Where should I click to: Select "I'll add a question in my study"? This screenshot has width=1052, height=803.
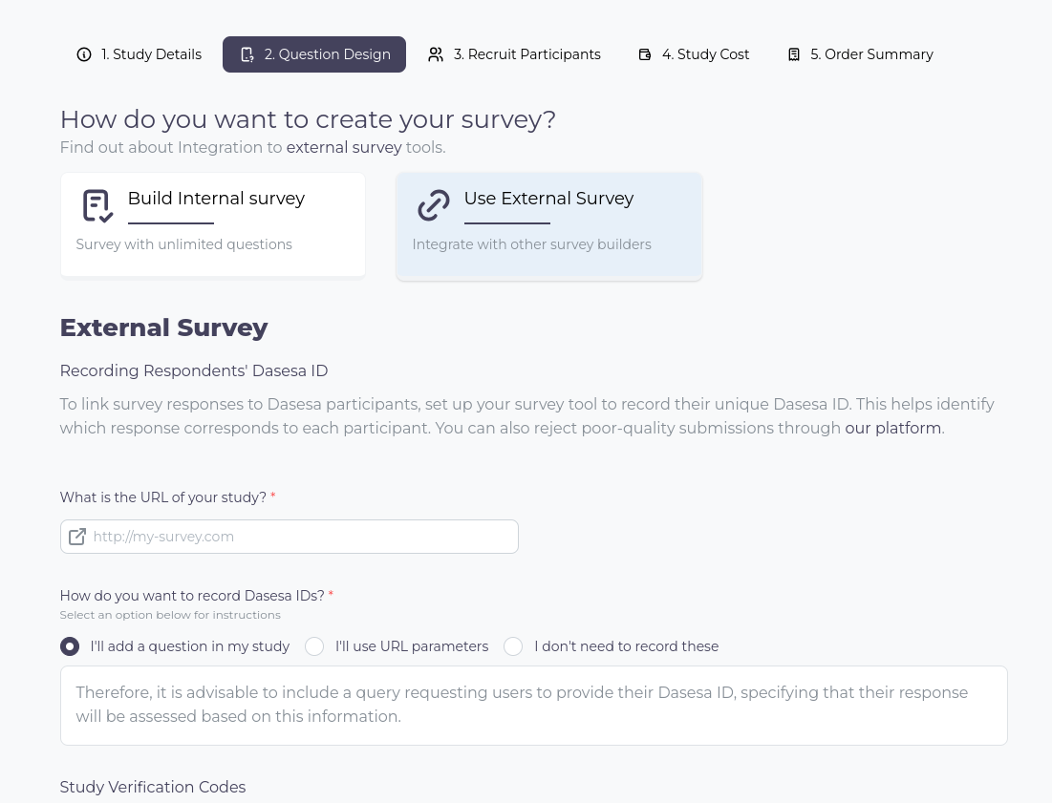coord(70,646)
